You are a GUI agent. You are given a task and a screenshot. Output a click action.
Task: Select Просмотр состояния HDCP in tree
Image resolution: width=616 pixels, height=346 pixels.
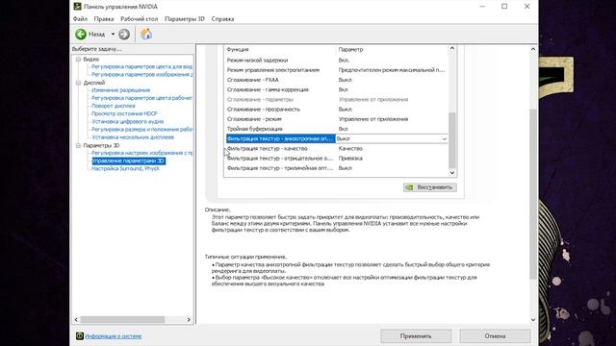(x=124, y=113)
